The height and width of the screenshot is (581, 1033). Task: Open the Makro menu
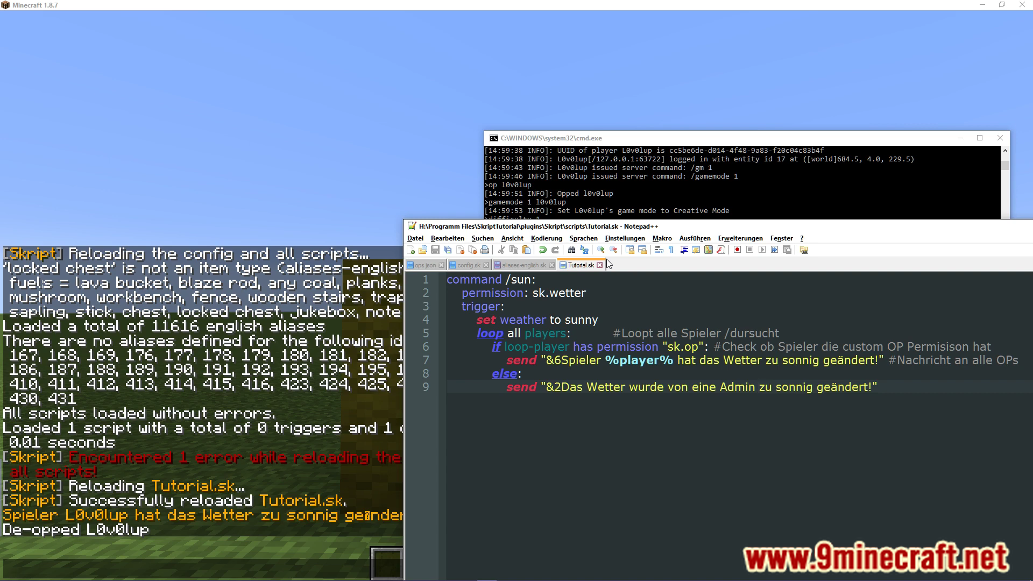point(662,238)
